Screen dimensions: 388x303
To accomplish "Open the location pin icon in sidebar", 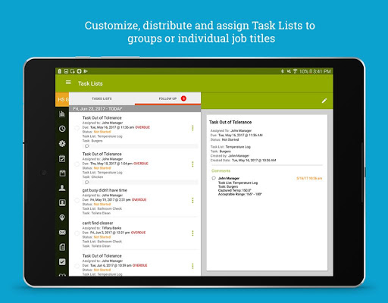I will pyautogui.click(x=62, y=217).
